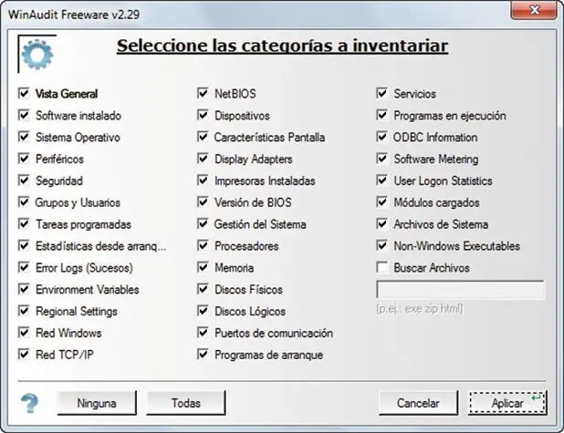
Task: Disable Programas de arranque checkbox
Action: tap(203, 355)
